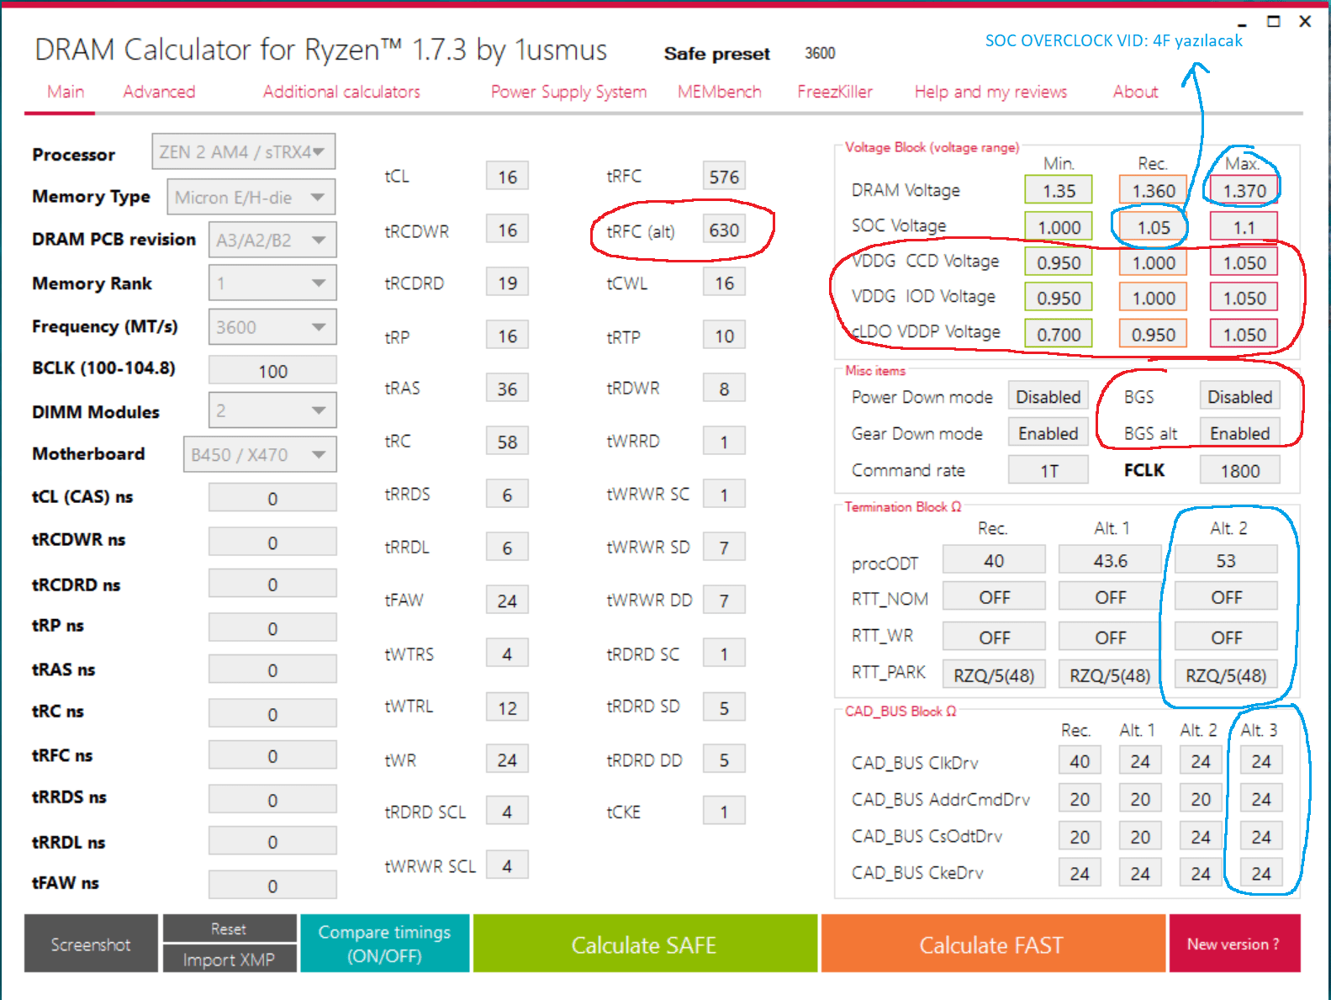Select the RTT_PARK Rec RZQ/5(48) value
1331x1000 pixels.
[994, 675]
